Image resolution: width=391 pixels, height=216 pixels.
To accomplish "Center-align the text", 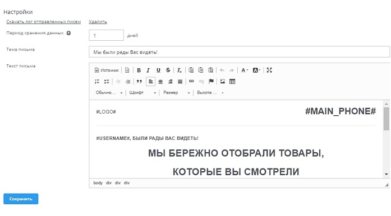I will click(160, 81).
